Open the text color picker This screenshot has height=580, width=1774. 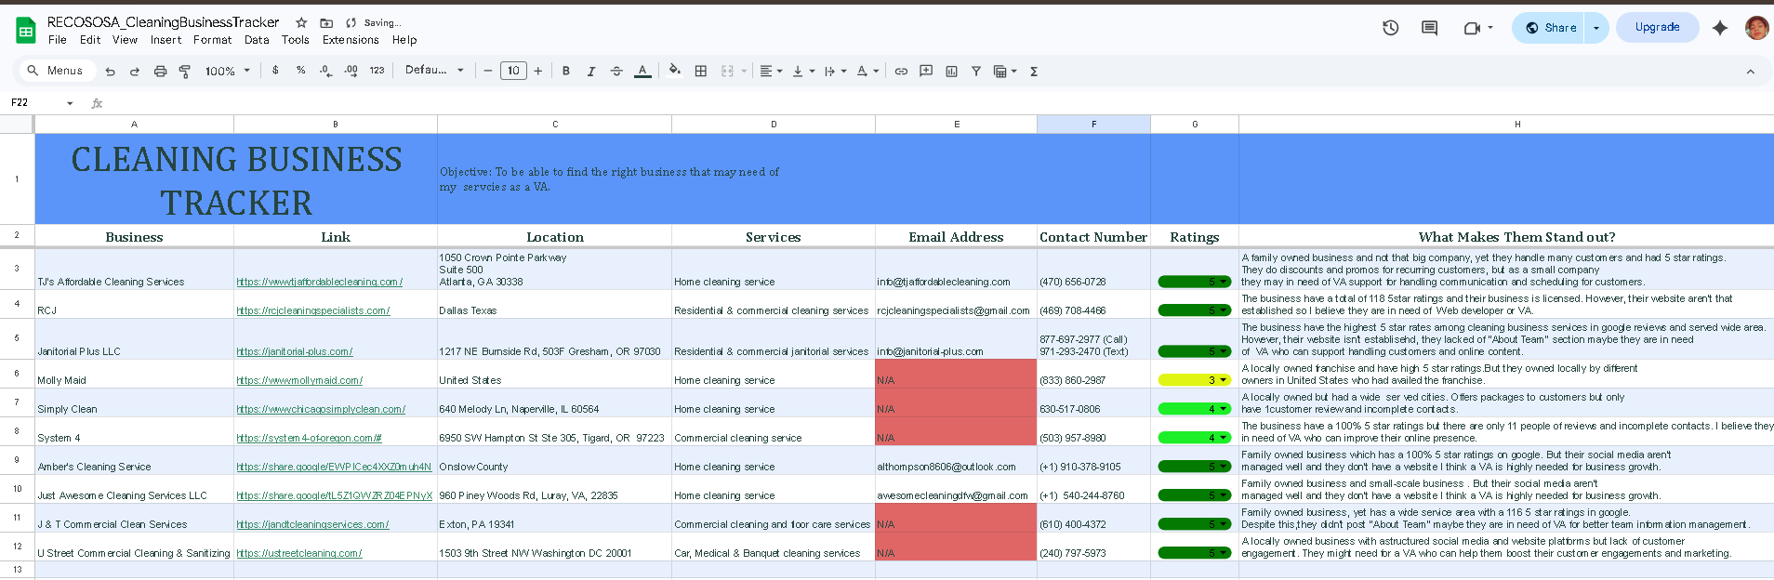642,71
